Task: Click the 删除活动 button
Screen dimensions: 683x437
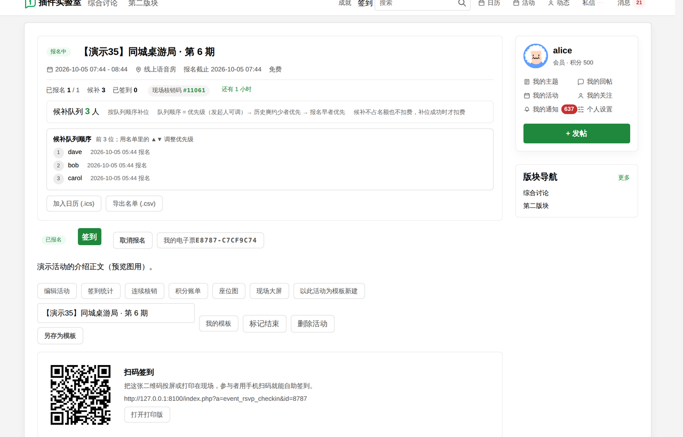Action: pyautogui.click(x=313, y=323)
